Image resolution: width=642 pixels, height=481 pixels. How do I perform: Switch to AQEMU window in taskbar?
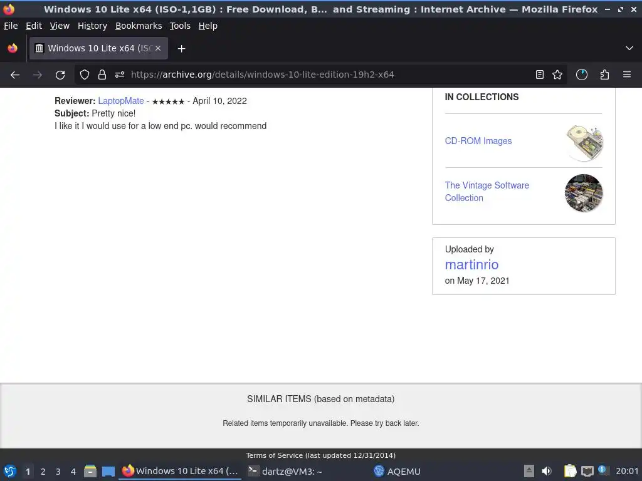[397, 471]
